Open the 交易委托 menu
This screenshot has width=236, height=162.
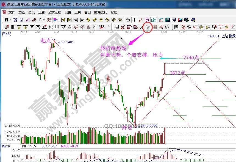tap(101, 12)
